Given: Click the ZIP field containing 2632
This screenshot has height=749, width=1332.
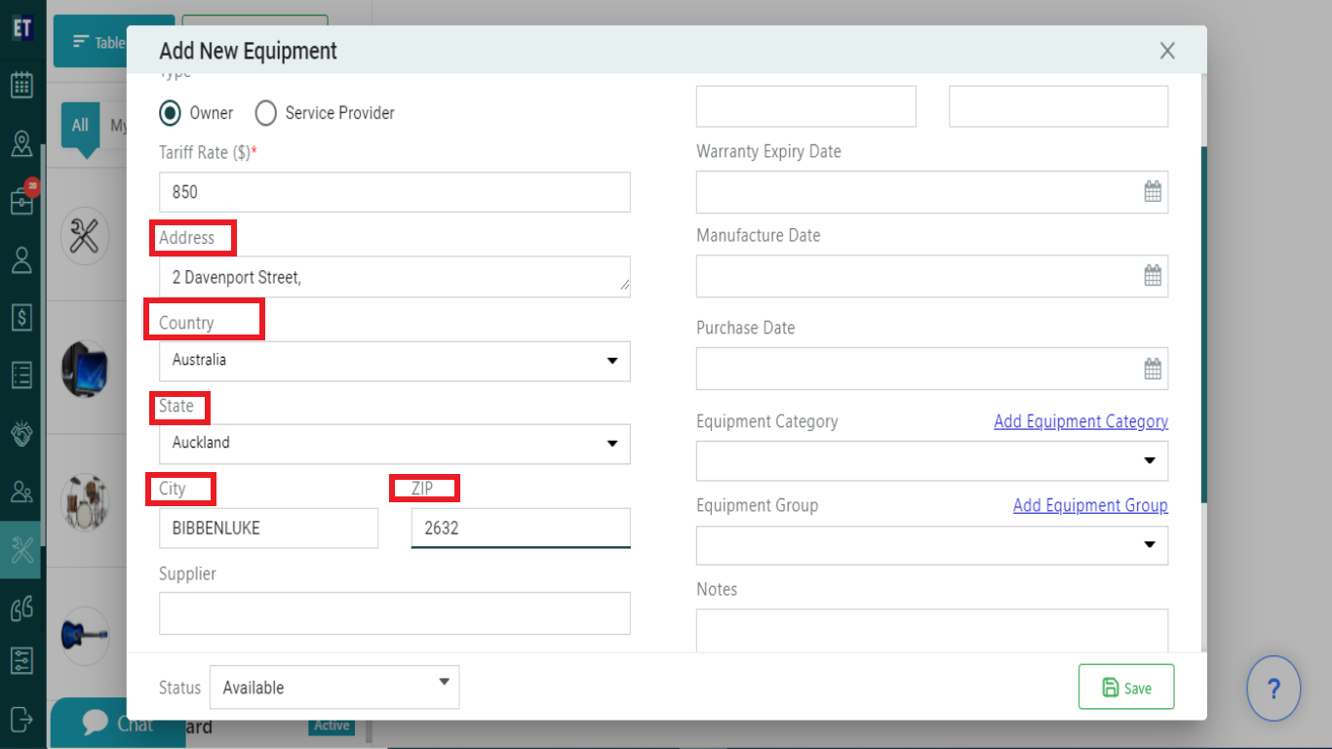Looking at the screenshot, I should pos(521,528).
